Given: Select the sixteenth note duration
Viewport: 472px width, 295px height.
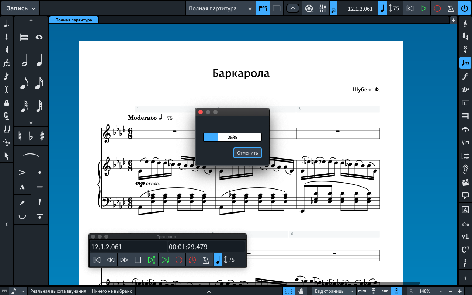Looking at the screenshot, I should 39,83.
